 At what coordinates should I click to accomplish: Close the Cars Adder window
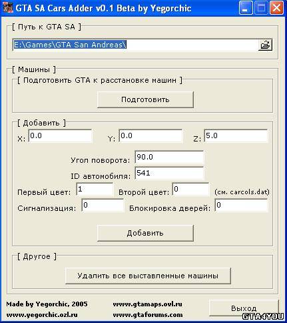click(x=276, y=8)
